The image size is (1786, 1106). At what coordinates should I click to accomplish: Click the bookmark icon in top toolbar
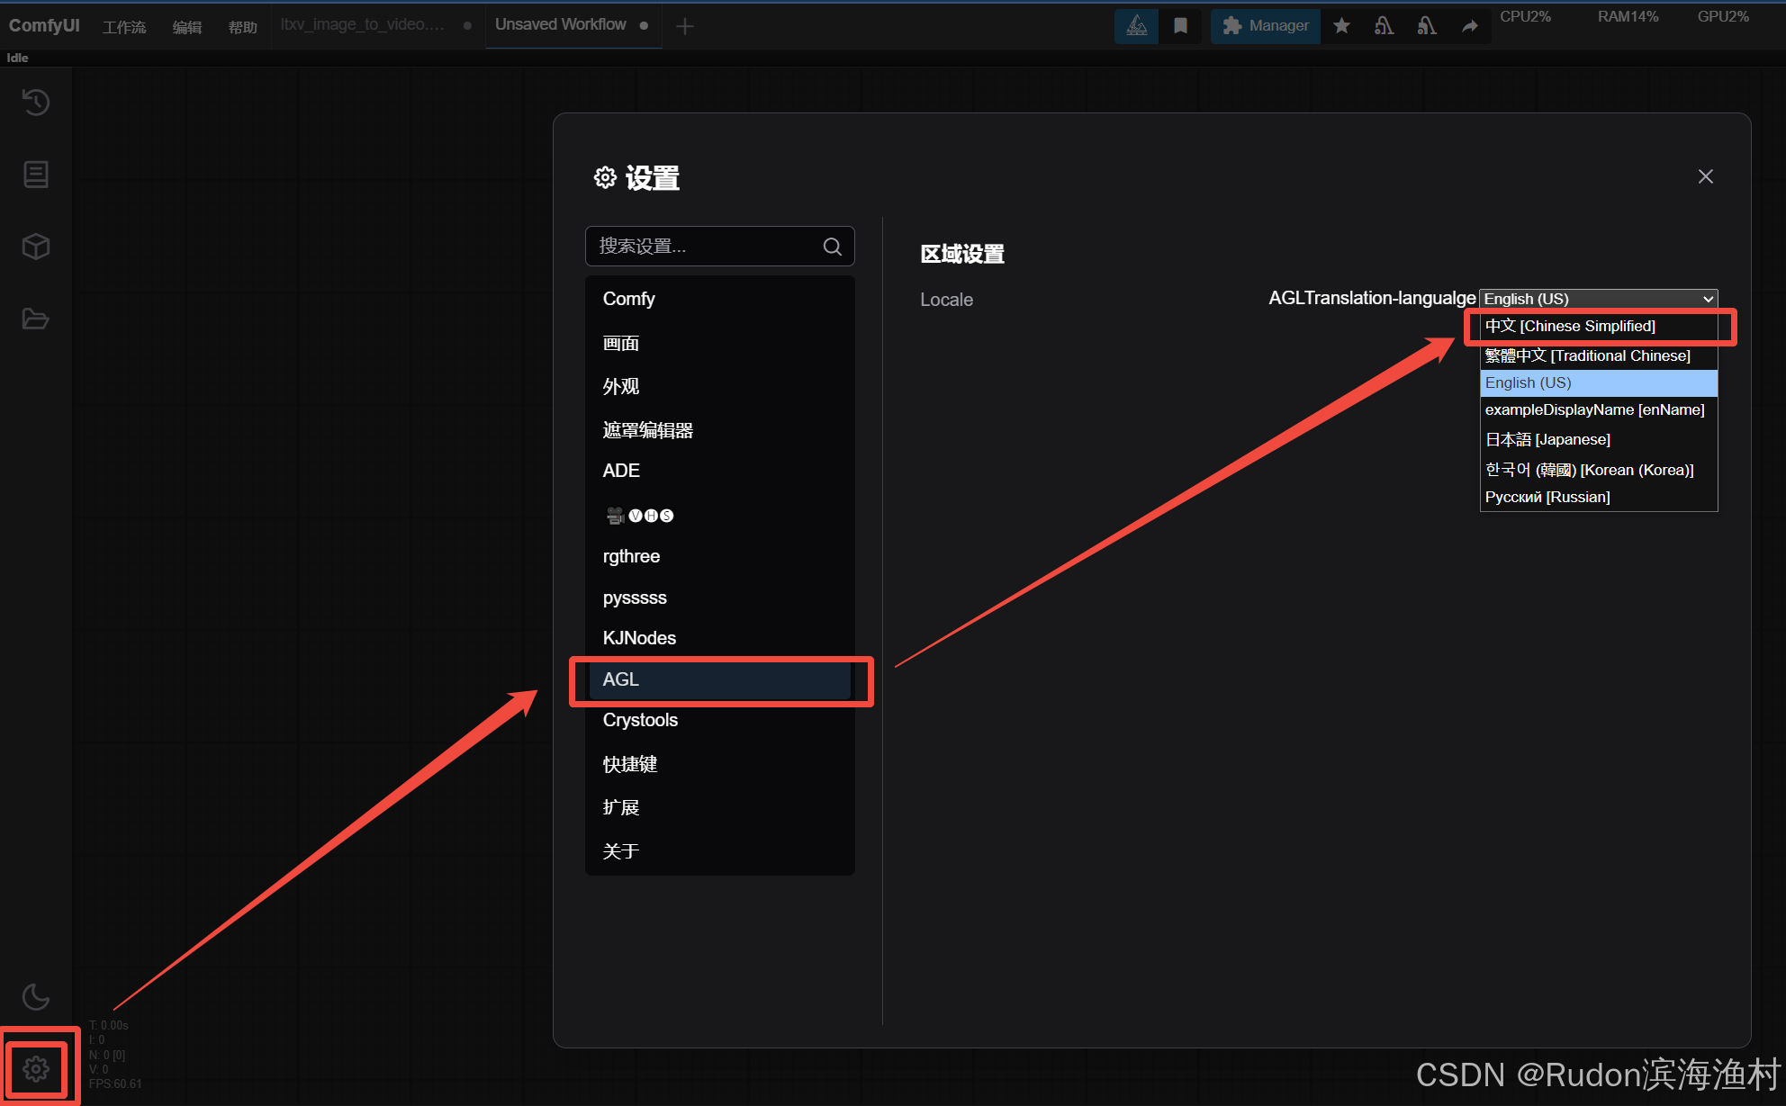1180,26
